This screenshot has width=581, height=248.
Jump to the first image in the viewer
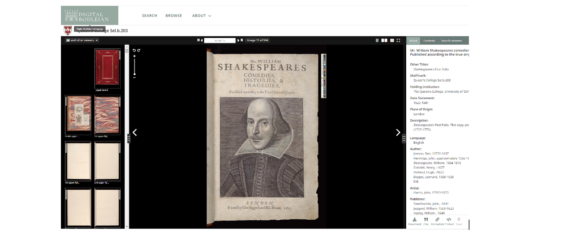click(198, 40)
